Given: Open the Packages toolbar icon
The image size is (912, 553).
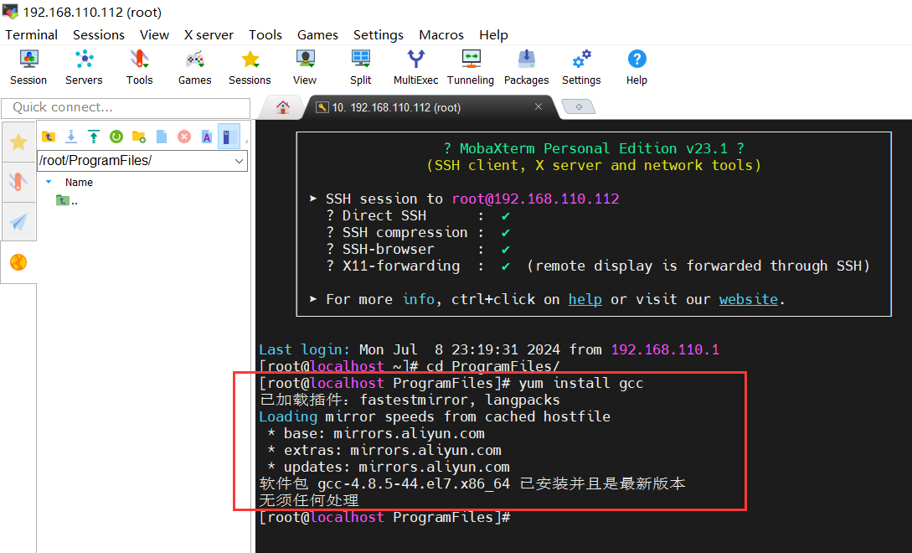Looking at the screenshot, I should tap(527, 68).
